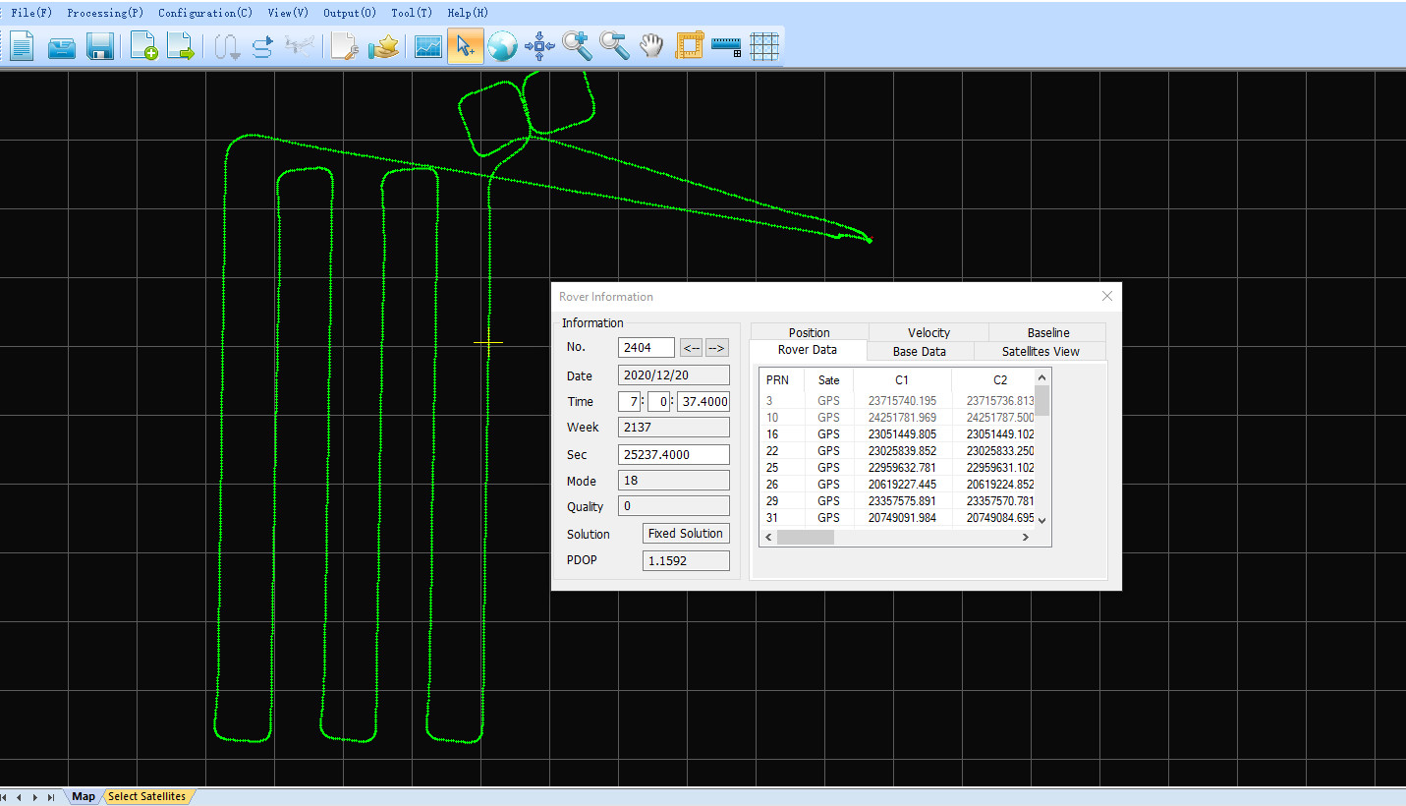Switch to the Satellites View tab

(1040, 351)
